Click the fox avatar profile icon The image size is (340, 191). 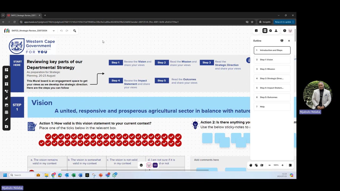(x=290, y=31)
